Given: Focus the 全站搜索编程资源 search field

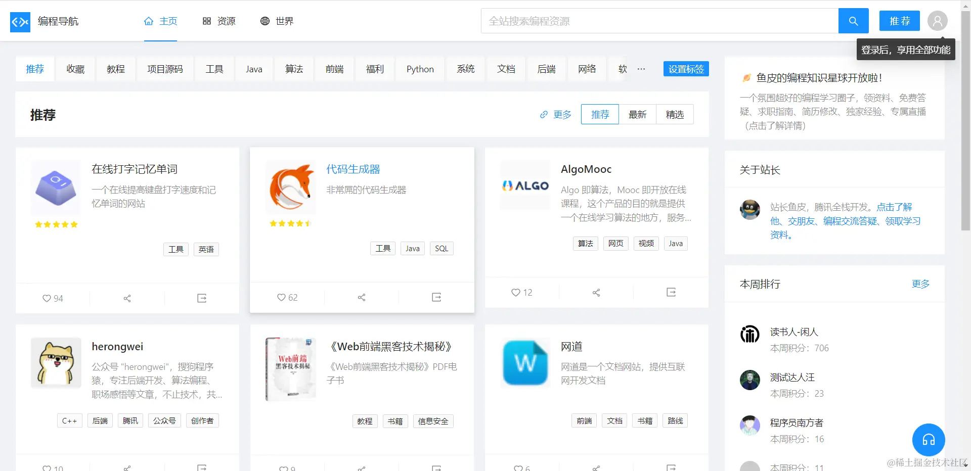Looking at the screenshot, I should (659, 21).
